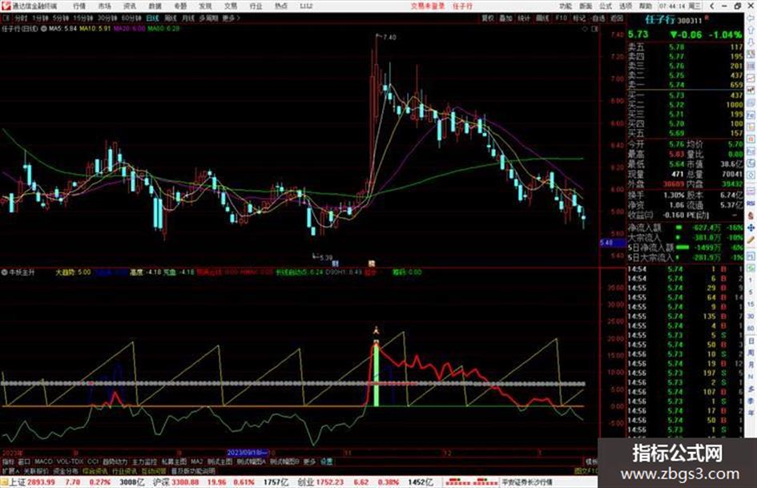Screen dimensions: 757x488
Task: Click the diamond icon at chart top right
Action: [585, 29]
